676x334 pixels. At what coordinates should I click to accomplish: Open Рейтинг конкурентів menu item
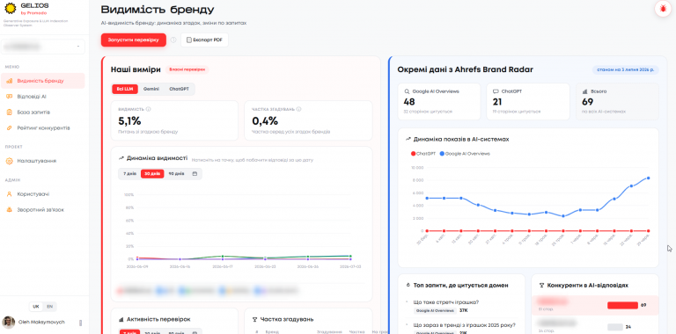click(x=43, y=128)
